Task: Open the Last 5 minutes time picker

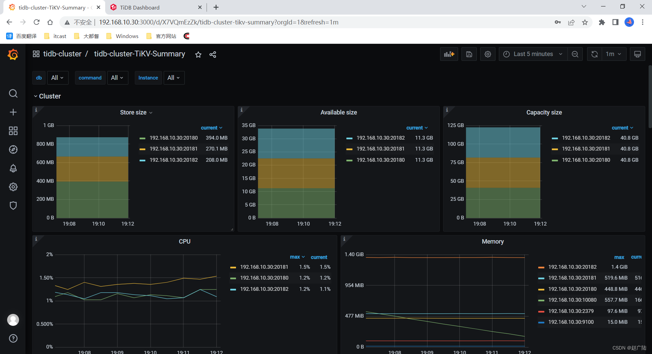Action: point(533,54)
